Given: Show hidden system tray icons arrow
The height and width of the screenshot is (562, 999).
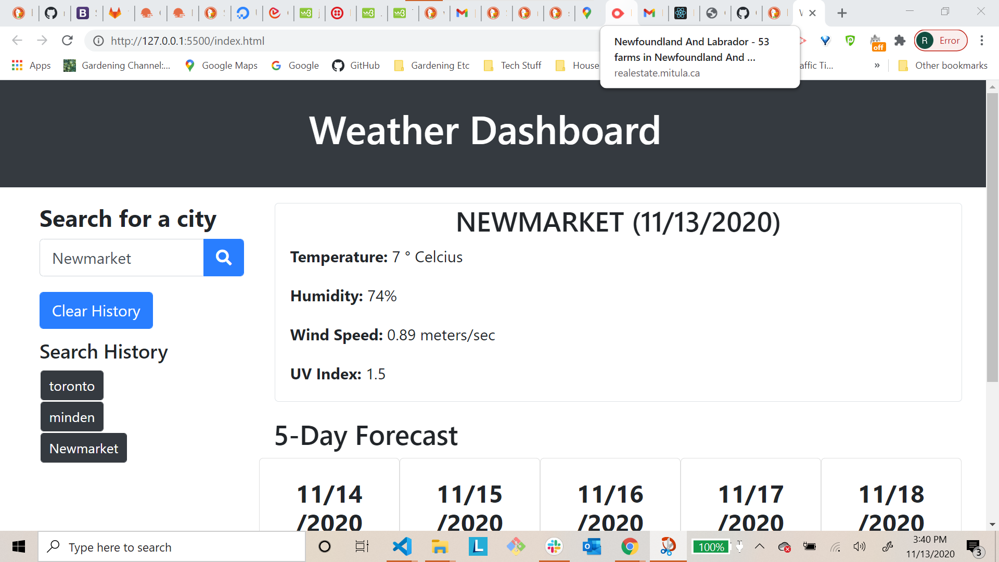Looking at the screenshot, I should [759, 546].
